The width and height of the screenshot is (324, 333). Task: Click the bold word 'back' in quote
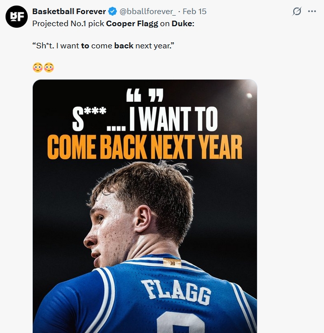click(x=123, y=45)
